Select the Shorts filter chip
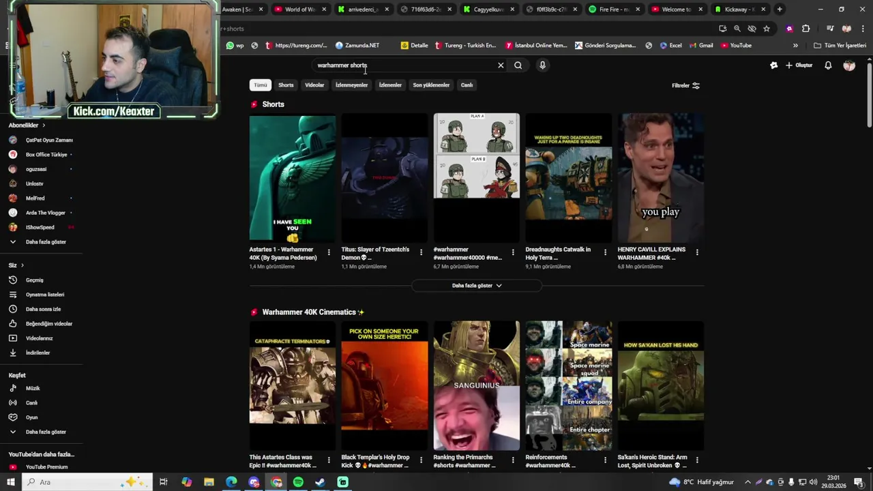This screenshot has height=491, width=873. click(286, 85)
